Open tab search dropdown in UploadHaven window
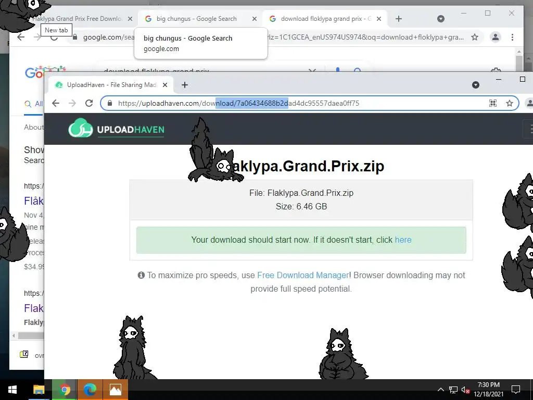Viewport: 533px width, 400px height. pos(476,85)
